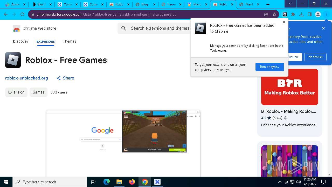Click the Games category chip
Image resolution: width=332 pixels, height=187 pixels.
pos(38,92)
